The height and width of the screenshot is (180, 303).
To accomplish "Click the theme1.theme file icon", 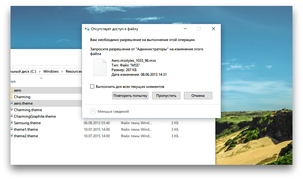I will (x=11, y=129).
